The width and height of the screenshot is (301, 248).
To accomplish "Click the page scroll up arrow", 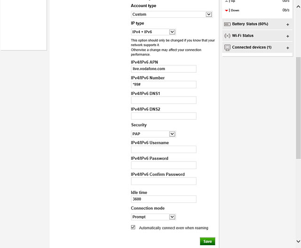I will click(298, 7).
